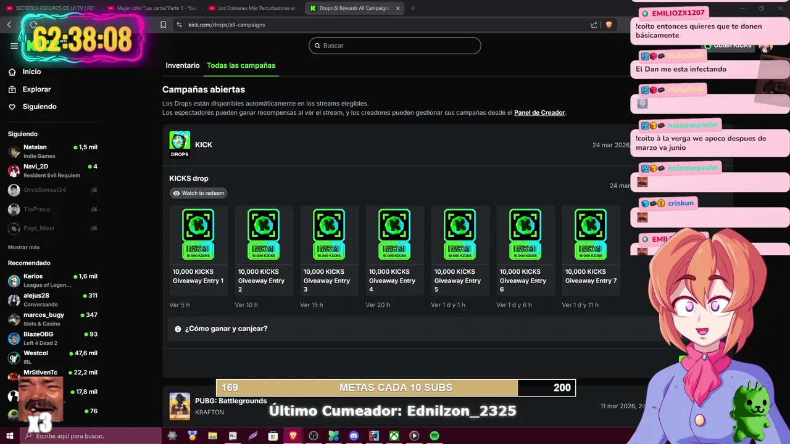This screenshot has height=444, width=790.
Task: Open Westcol IRL channel
Action: point(52,357)
